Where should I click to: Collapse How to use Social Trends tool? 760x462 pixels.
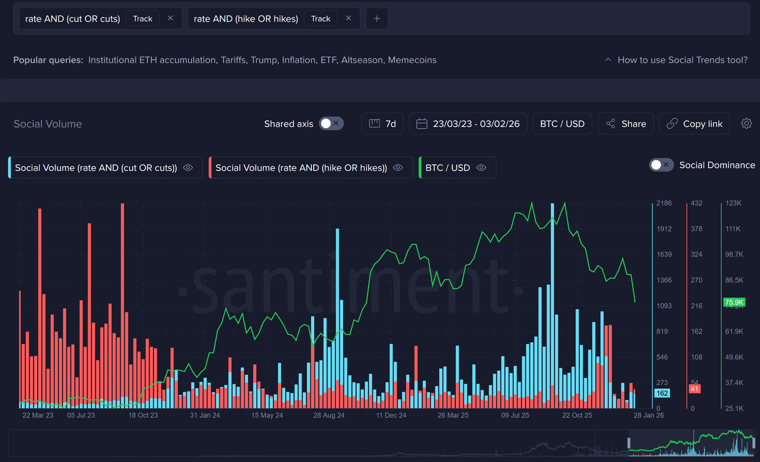click(676, 60)
